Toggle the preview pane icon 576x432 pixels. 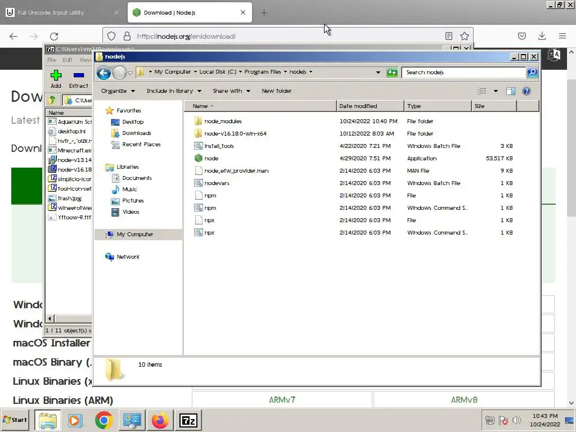(511, 91)
